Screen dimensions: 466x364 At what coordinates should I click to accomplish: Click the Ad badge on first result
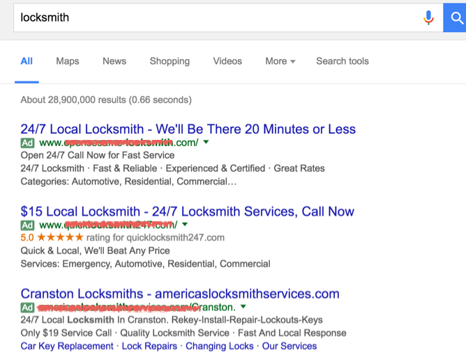27,143
